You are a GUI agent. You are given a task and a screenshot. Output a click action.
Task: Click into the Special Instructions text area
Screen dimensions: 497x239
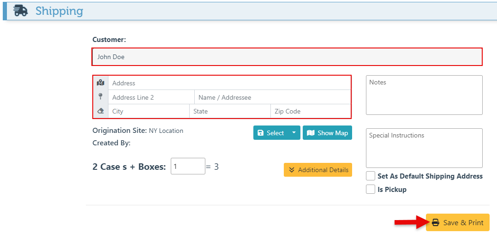coord(424,148)
